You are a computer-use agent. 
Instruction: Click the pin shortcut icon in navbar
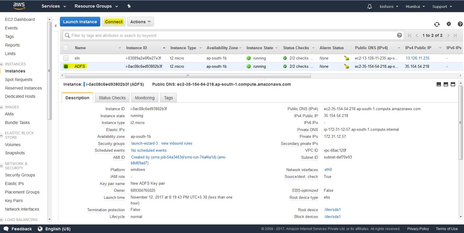pos(129,6)
